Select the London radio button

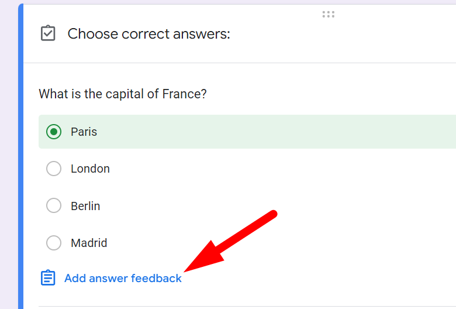(54, 169)
